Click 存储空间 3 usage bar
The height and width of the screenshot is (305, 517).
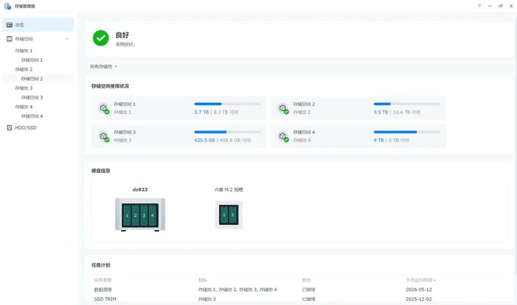[228, 132]
